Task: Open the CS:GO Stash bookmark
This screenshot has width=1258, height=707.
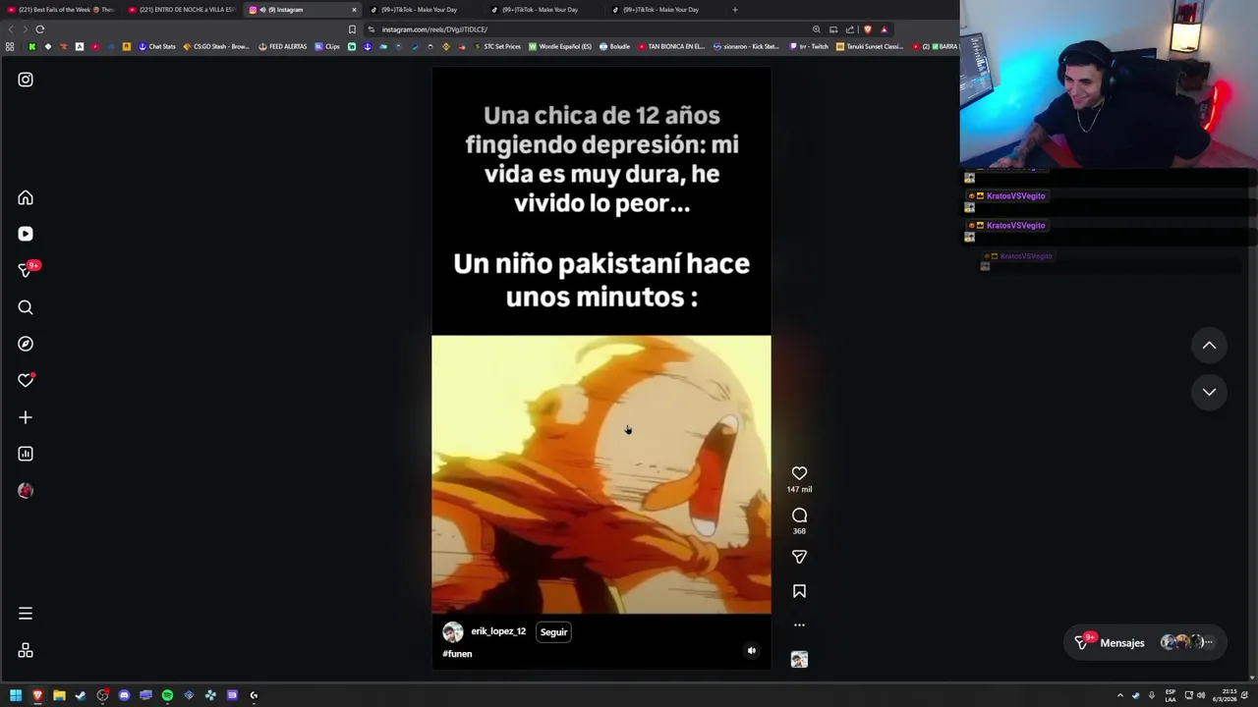Action: coord(216,46)
